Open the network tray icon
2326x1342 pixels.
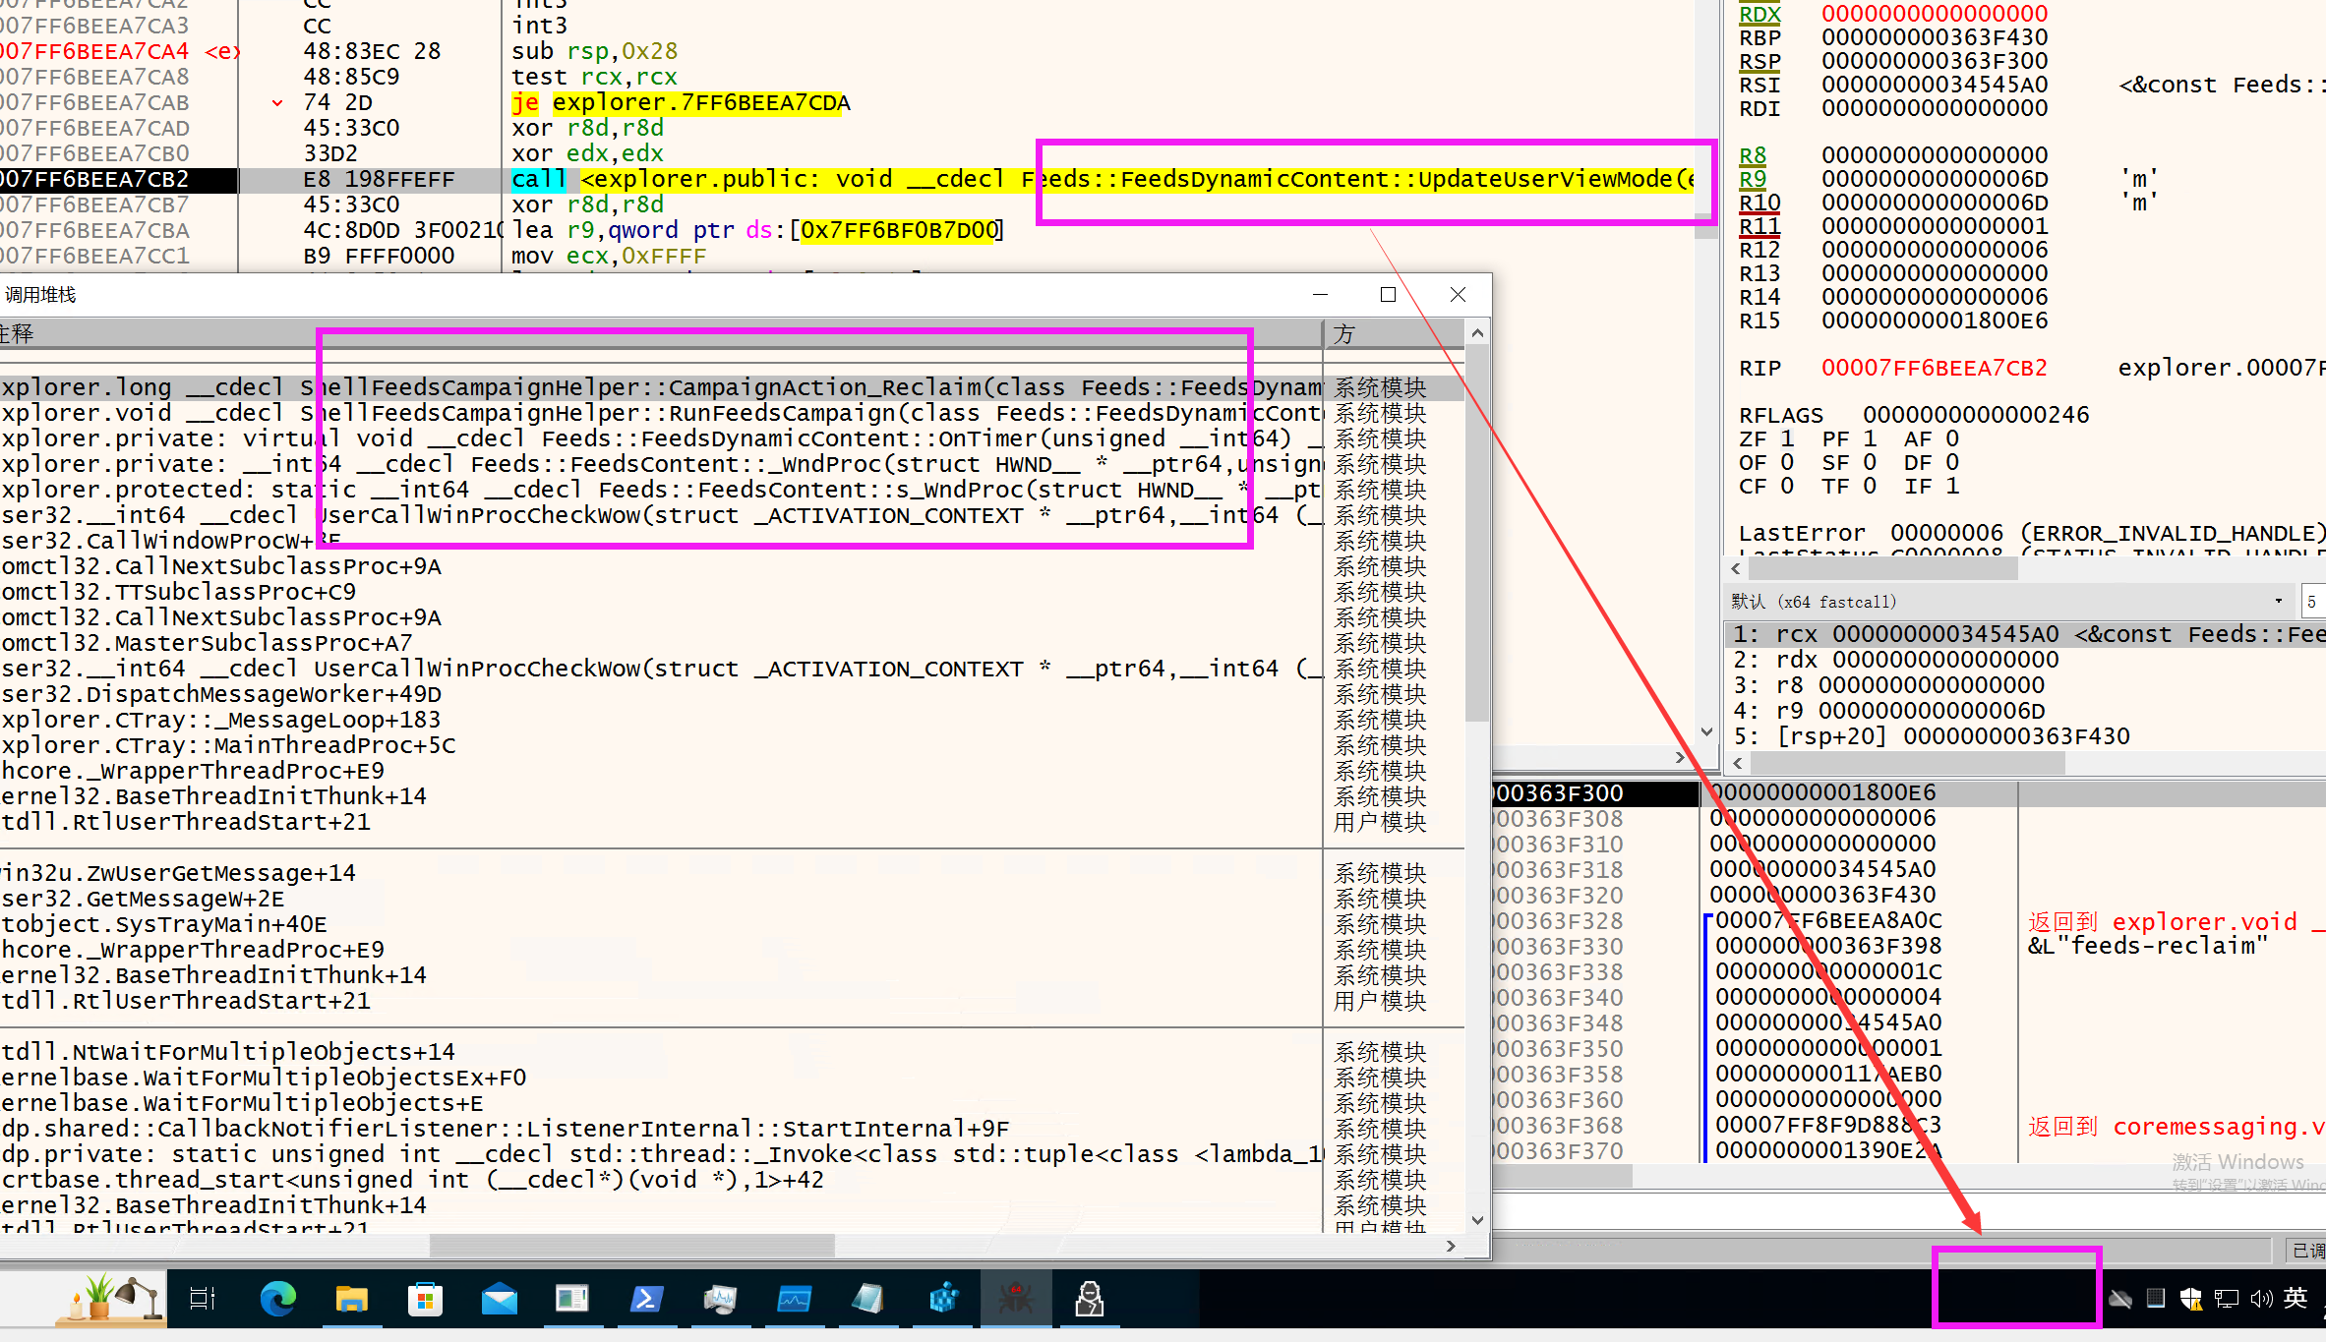2227,1299
